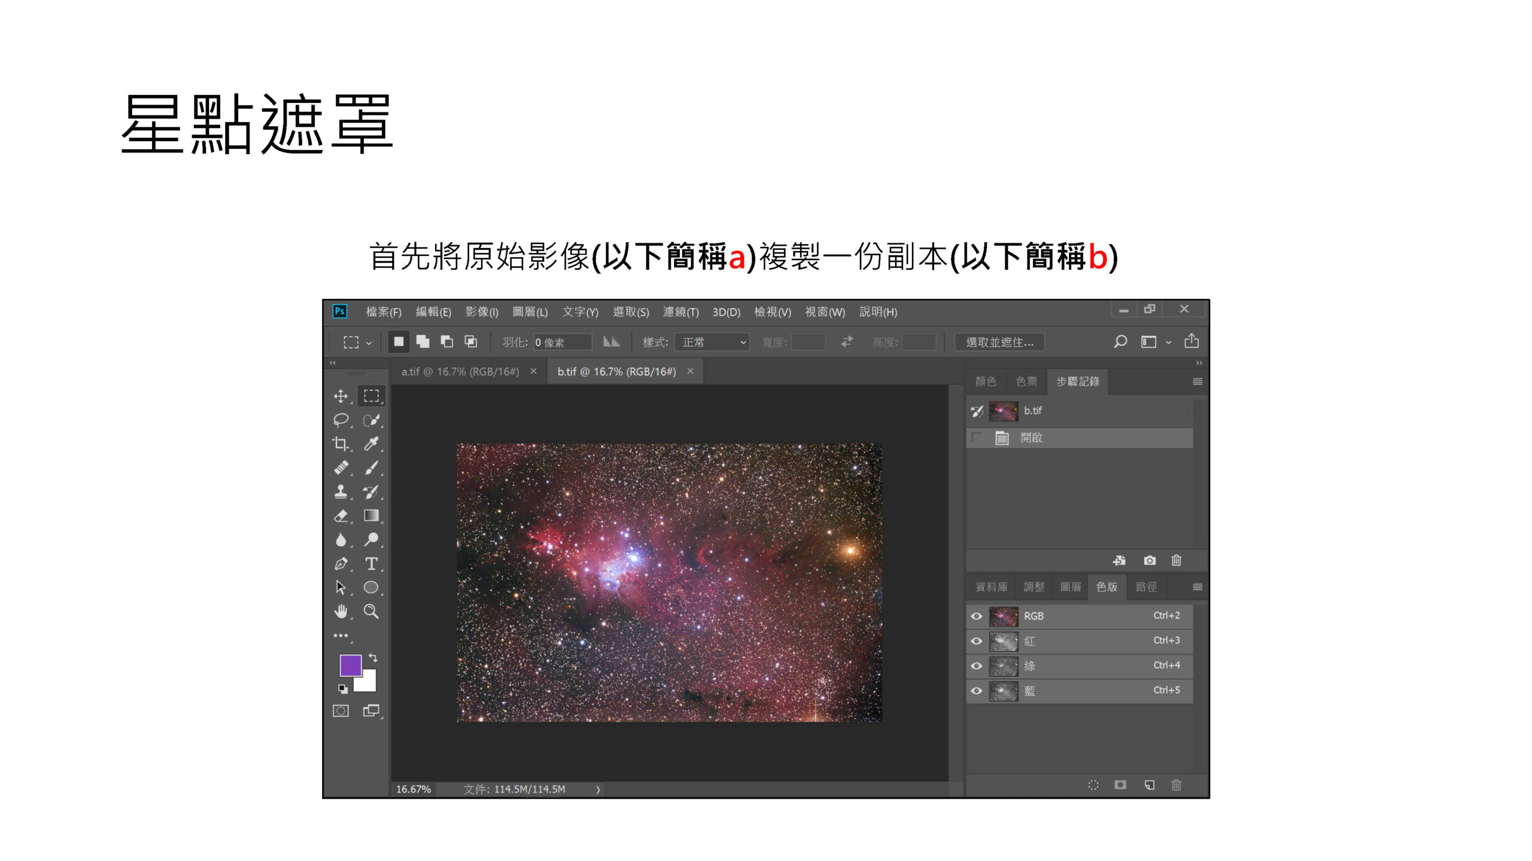Change screen mode button
This screenshot has width=1532, height=861.
tap(371, 711)
